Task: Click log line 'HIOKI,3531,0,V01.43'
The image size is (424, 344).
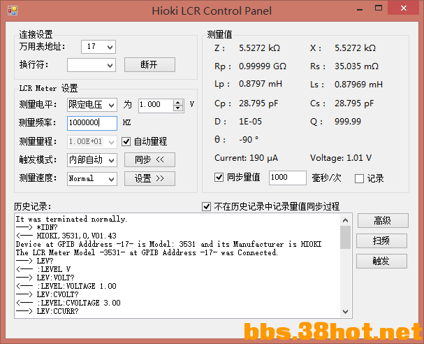Action: pyautogui.click(x=77, y=236)
